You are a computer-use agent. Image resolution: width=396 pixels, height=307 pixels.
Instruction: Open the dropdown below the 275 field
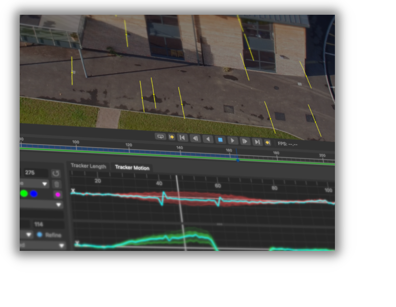click(x=45, y=184)
